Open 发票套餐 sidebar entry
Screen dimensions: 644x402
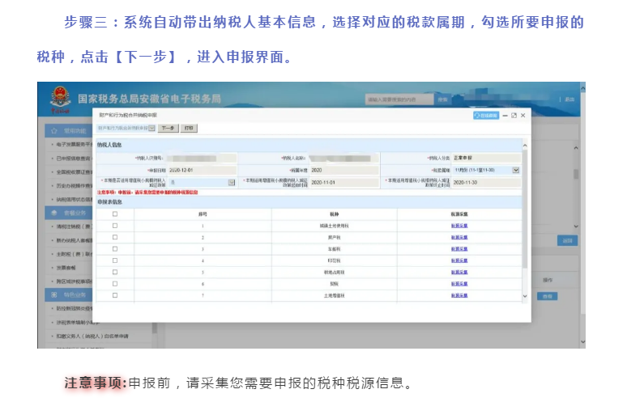66,268
